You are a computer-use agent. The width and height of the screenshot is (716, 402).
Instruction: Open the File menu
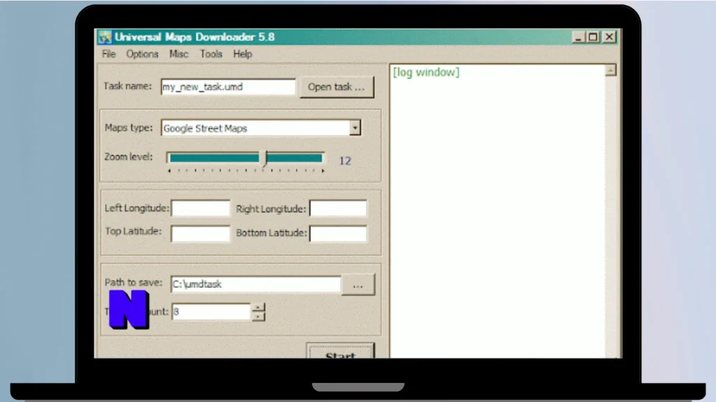click(108, 54)
